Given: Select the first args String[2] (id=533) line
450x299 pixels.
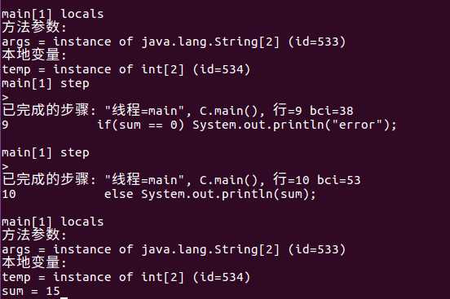Looking at the screenshot, I should 174,42.
